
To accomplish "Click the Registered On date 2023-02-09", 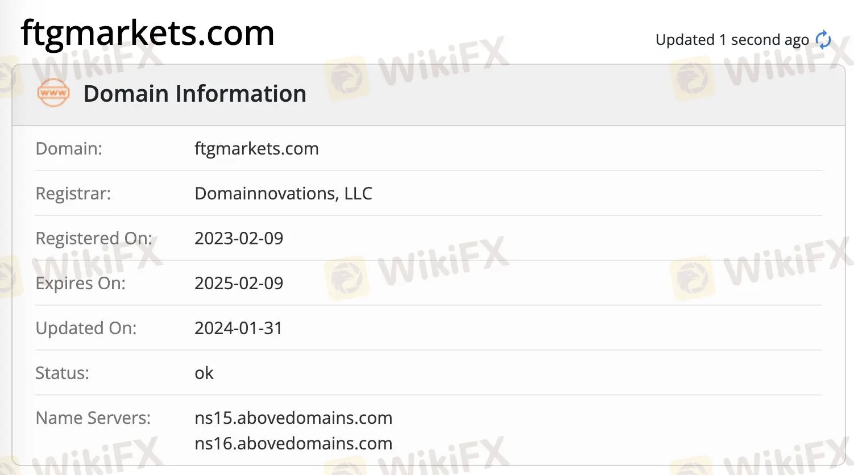I will click(x=239, y=238).
